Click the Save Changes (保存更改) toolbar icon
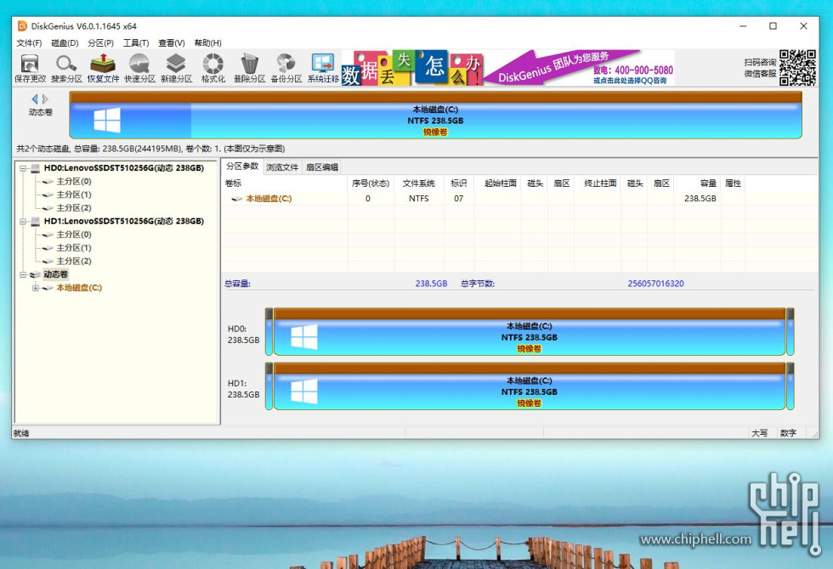The image size is (833, 569). click(x=30, y=69)
